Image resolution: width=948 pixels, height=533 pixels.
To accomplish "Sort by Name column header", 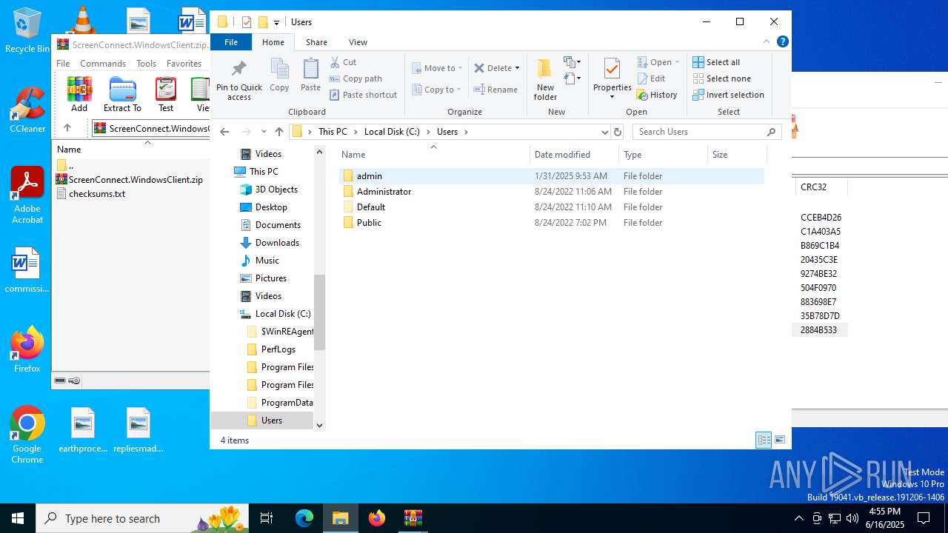I will pos(433,155).
